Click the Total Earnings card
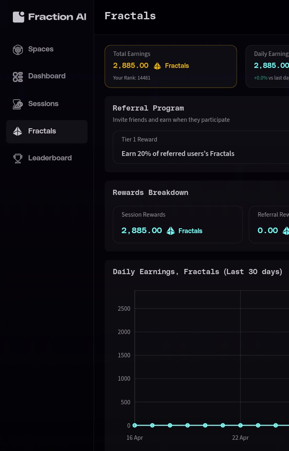This screenshot has width=289, height=451. 171,66
